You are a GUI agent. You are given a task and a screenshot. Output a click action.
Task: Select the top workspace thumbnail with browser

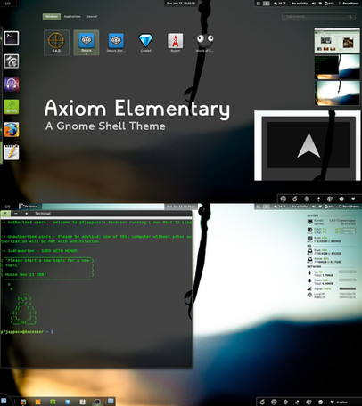[337, 41]
